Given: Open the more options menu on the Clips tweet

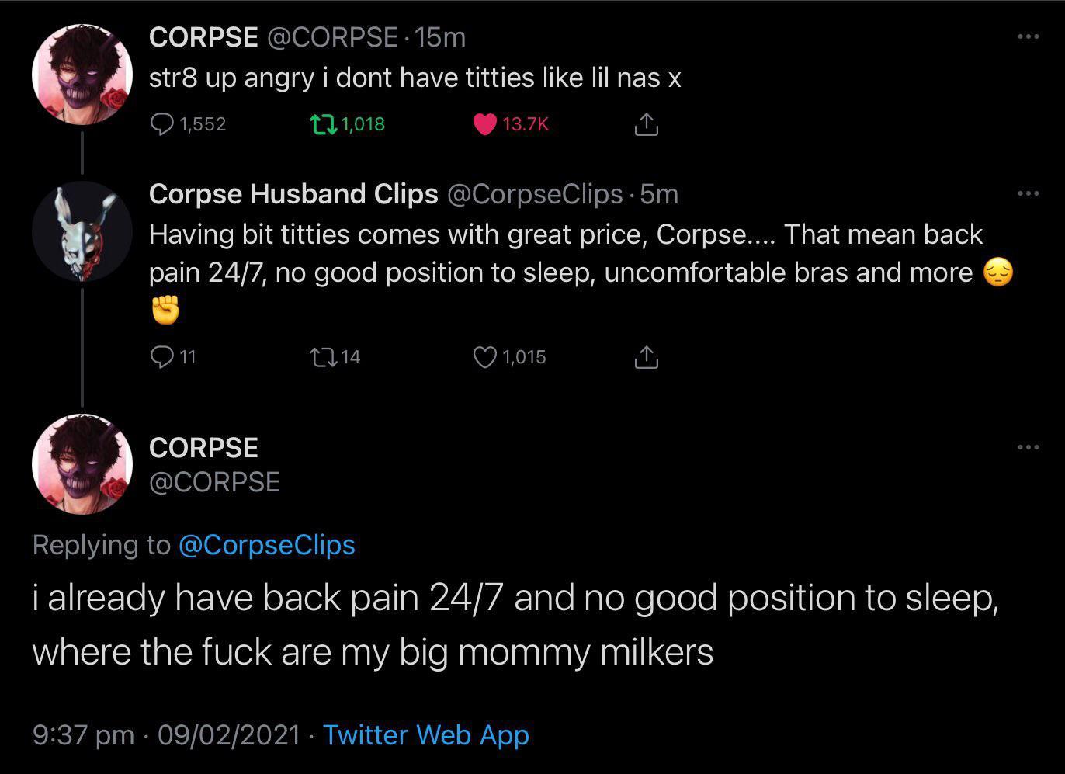Looking at the screenshot, I should (1028, 193).
